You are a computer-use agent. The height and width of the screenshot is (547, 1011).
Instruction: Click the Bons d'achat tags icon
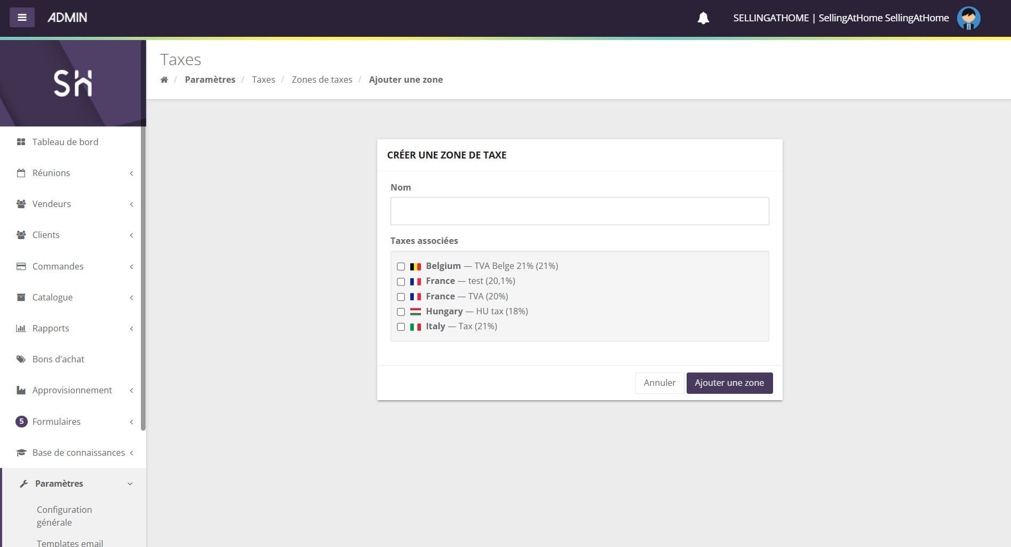(x=21, y=359)
